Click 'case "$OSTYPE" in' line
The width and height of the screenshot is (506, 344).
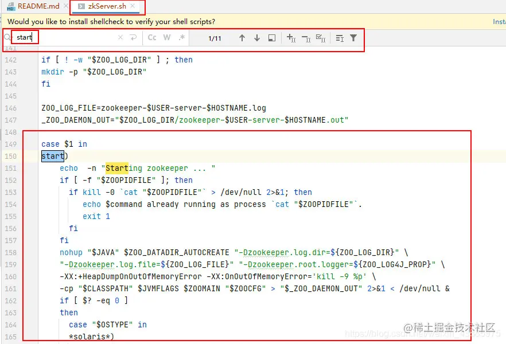(108, 325)
